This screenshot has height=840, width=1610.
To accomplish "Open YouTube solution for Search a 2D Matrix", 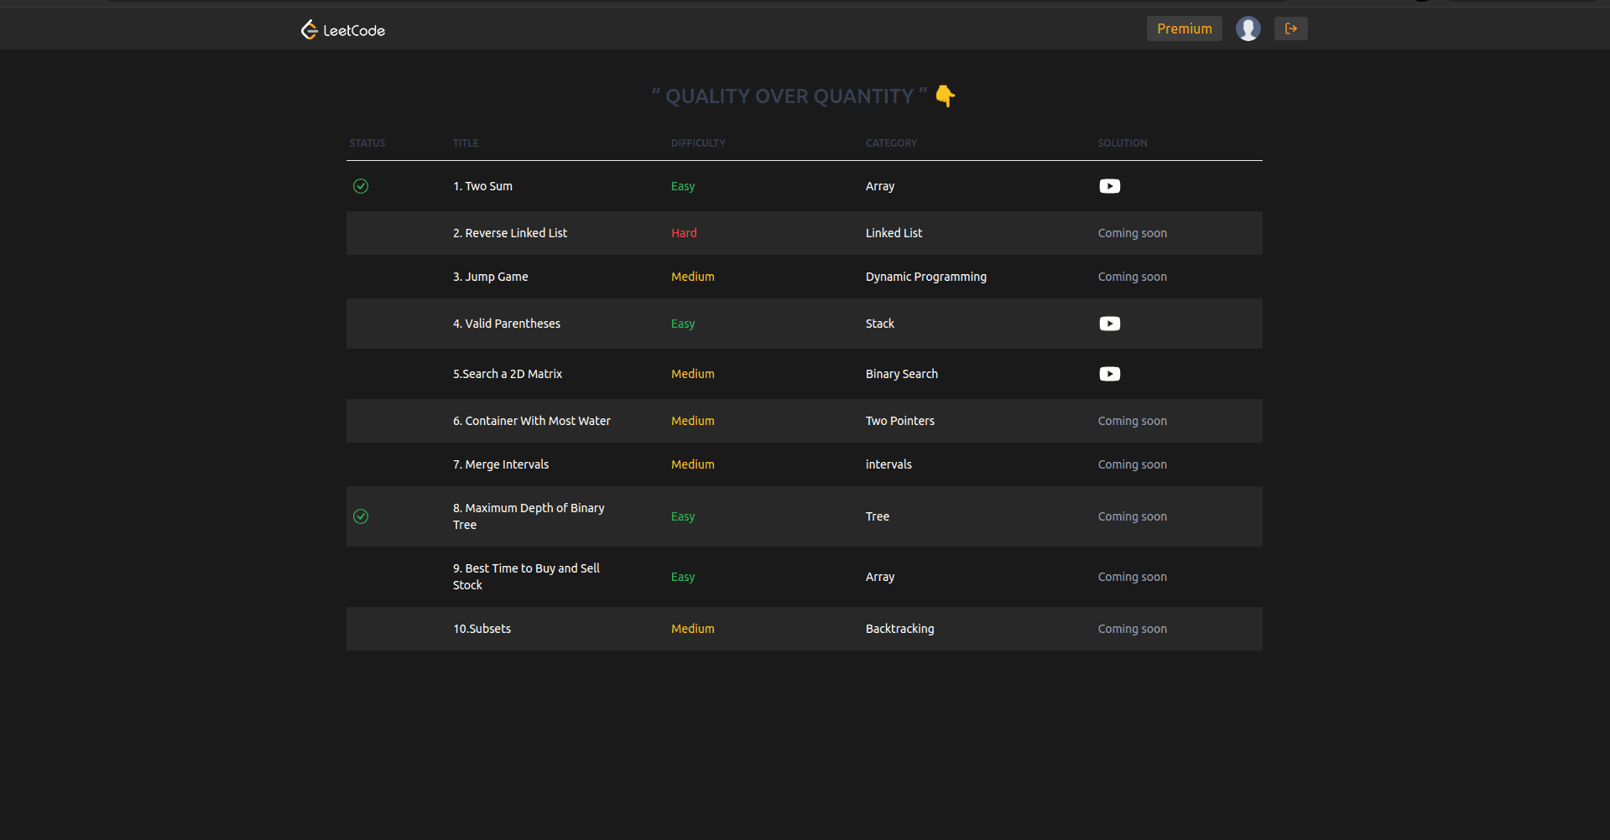I will pyautogui.click(x=1109, y=374).
